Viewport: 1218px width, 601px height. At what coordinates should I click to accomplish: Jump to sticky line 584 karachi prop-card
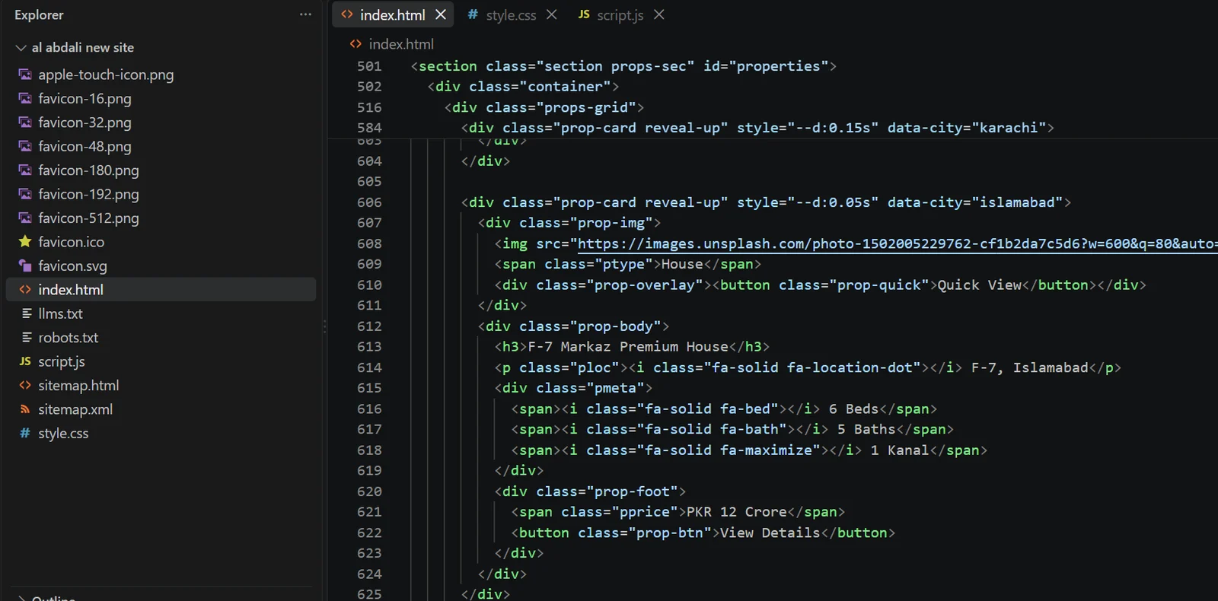757,128
